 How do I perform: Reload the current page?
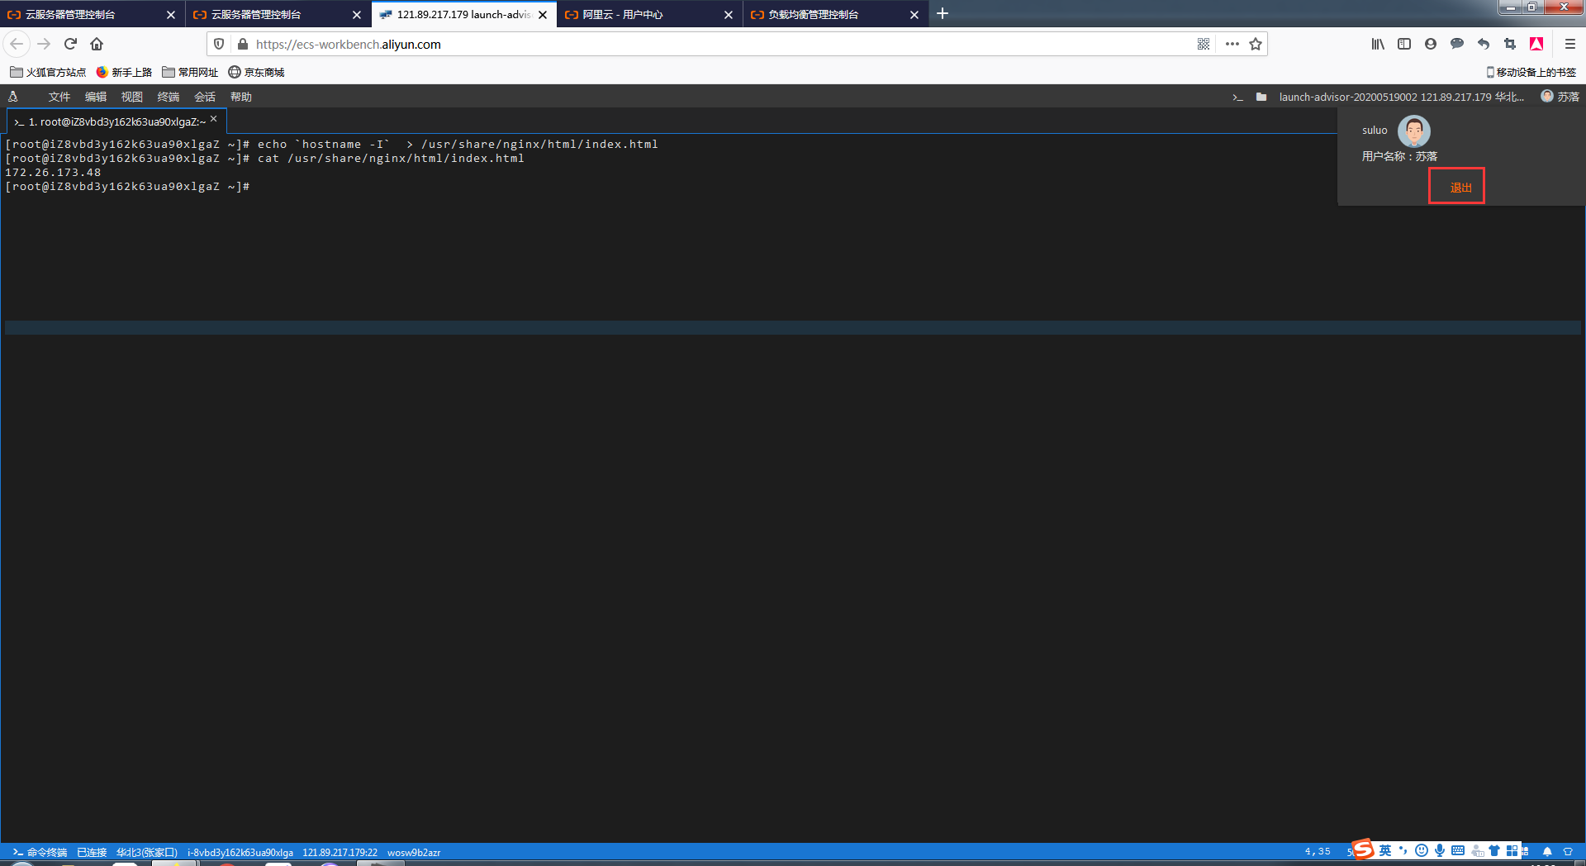[70, 45]
